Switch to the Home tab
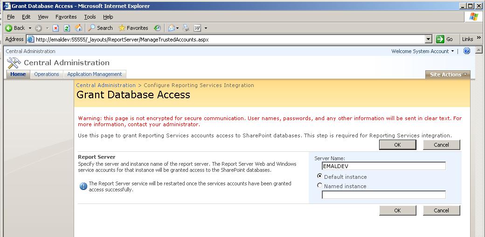 coord(18,74)
